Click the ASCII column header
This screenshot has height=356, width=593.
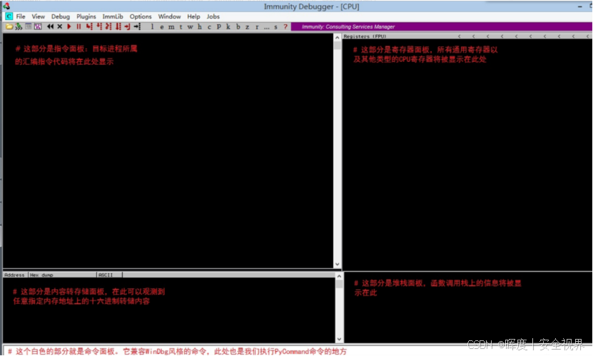click(x=109, y=275)
